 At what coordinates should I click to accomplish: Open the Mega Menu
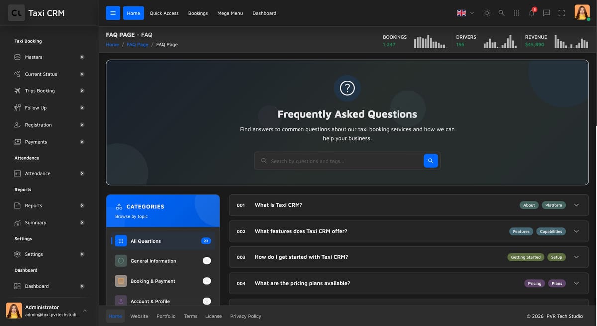click(x=230, y=13)
